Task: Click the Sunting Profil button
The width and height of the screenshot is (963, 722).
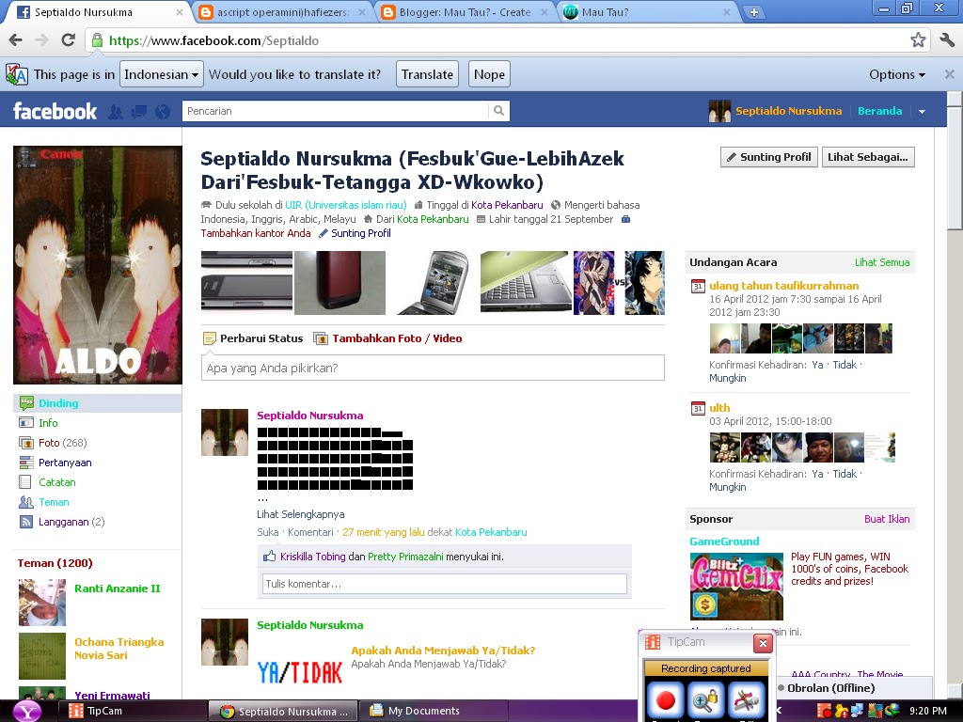Action: 769,157
